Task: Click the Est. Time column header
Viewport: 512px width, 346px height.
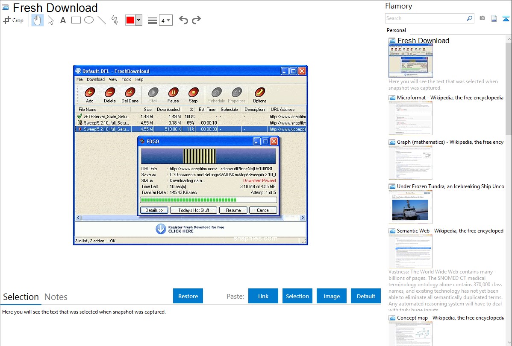Action: [x=207, y=110]
